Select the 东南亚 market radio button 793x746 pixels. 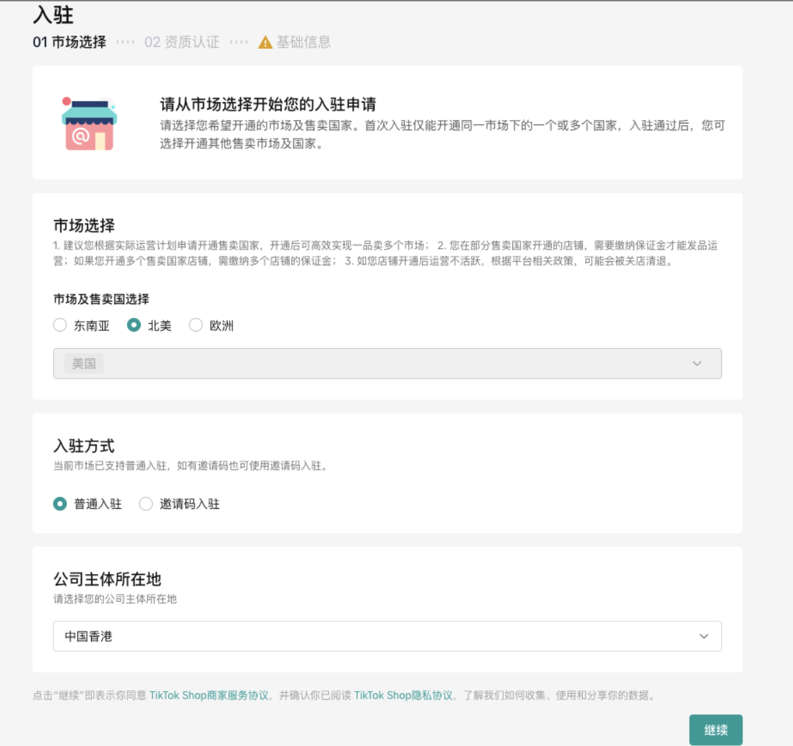(x=60, y=325)
